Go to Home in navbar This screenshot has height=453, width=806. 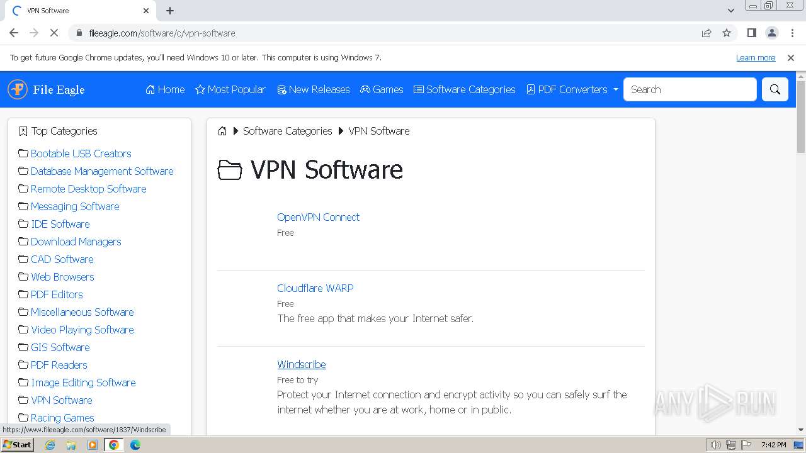tap(165, 89)
